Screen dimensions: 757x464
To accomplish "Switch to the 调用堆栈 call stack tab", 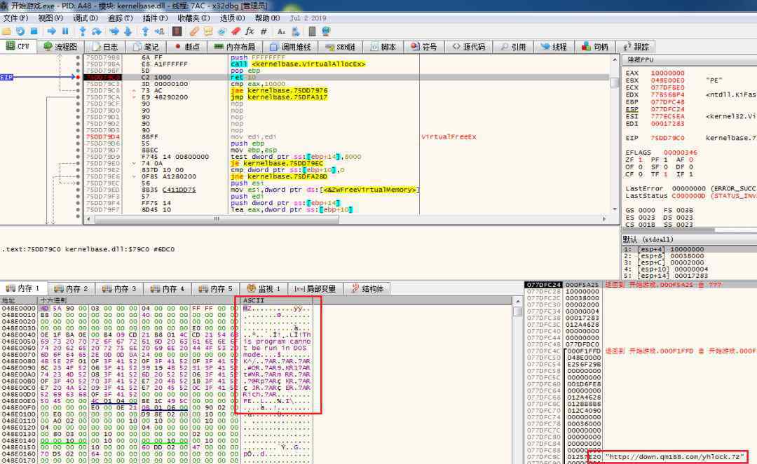I will (x=291, y=47).
